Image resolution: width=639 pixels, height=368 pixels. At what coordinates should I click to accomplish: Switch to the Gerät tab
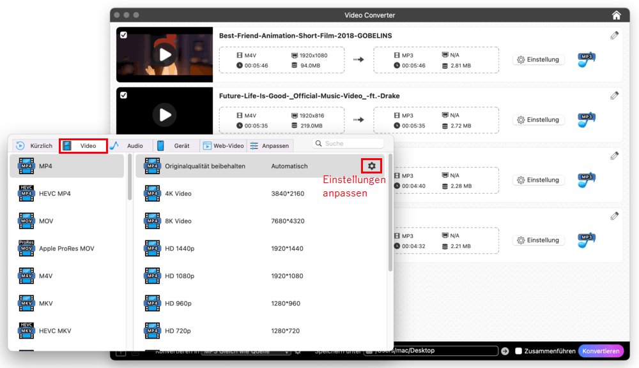(x=174, y=145)
